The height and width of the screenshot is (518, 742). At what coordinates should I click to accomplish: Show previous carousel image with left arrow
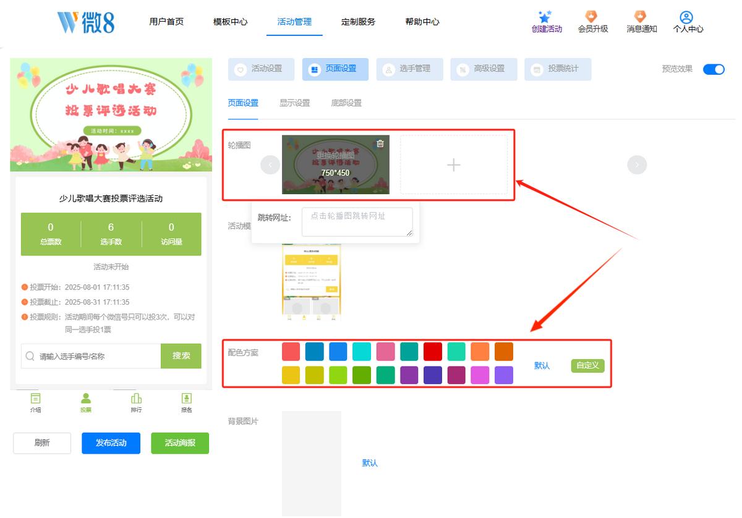[x=270, y=164]
